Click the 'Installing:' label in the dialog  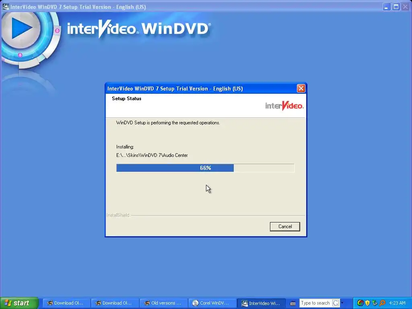(x=125, y=147)
